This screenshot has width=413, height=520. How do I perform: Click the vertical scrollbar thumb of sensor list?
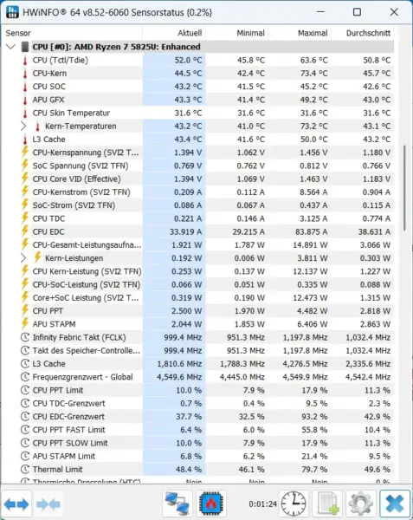[404, 188]
